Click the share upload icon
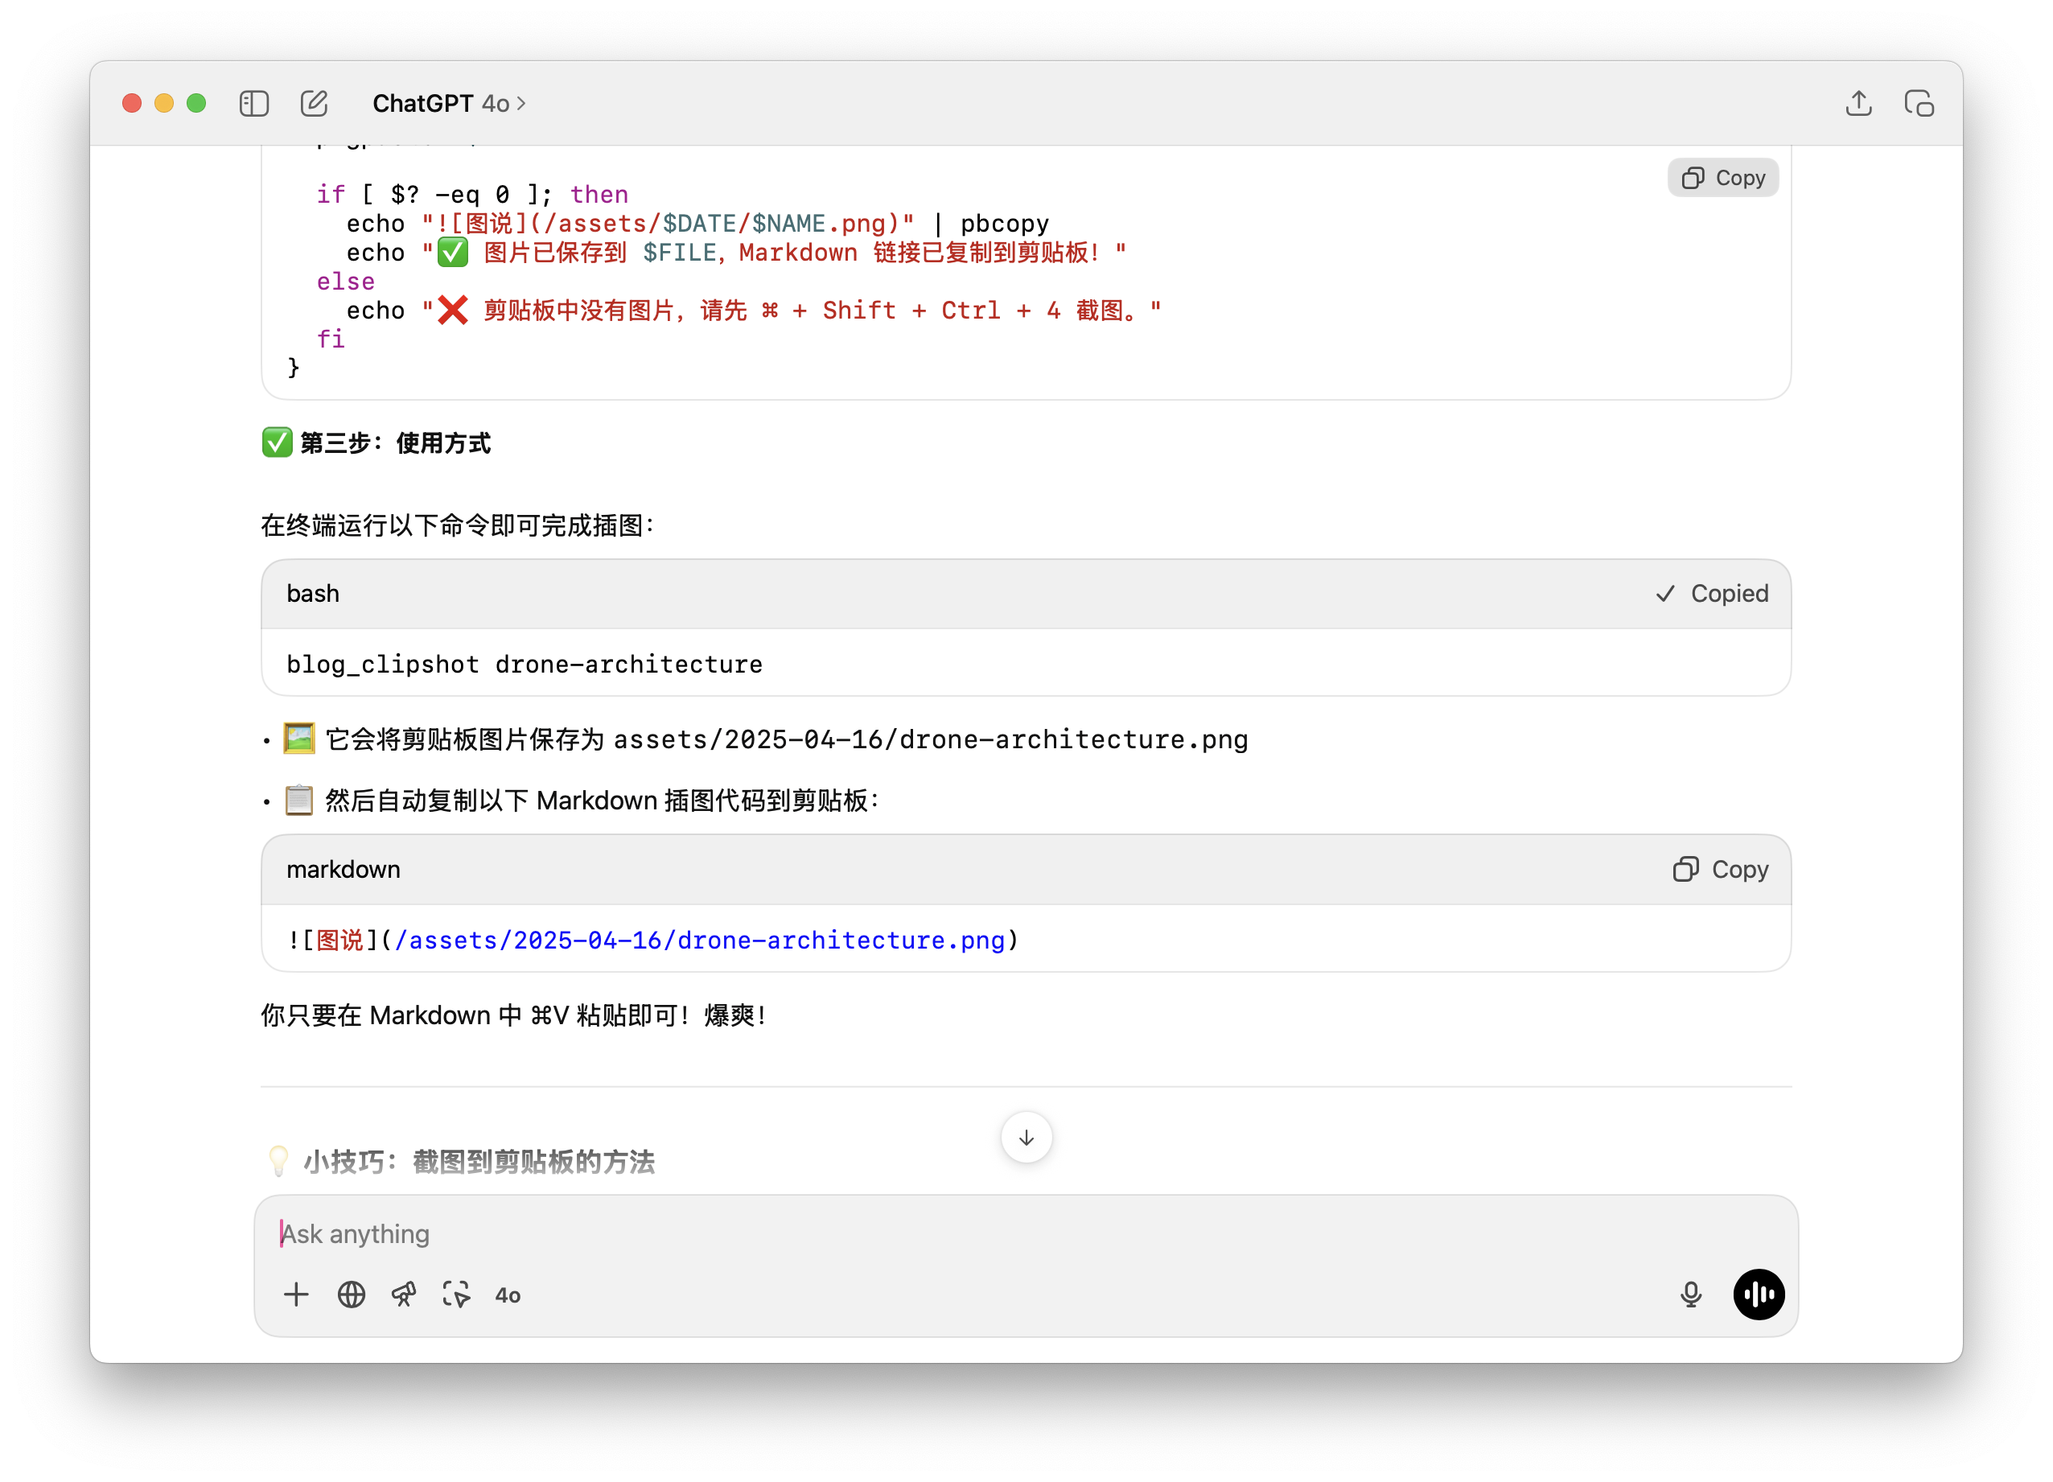The image size is (2053, 1482). (1858, 103)
